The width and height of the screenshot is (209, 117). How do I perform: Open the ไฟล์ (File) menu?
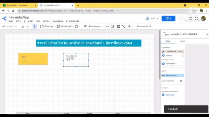(x=11, y=21)
